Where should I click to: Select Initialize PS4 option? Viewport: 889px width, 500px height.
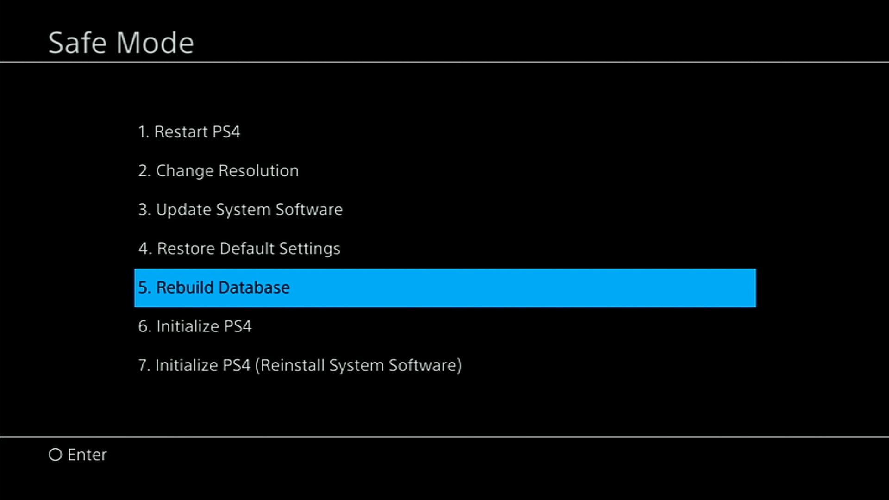pos(195,326)
